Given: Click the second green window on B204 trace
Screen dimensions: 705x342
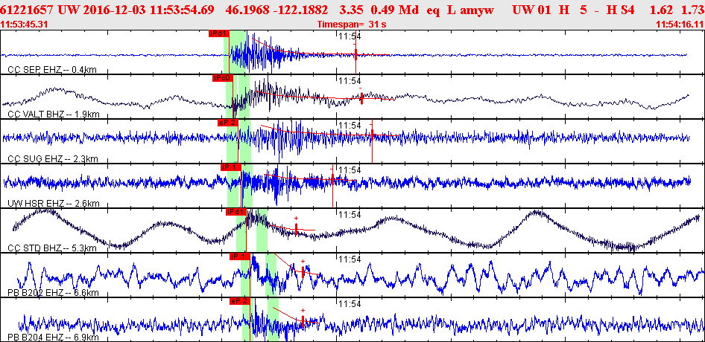Looking at the screenshot, I should 273,319.
